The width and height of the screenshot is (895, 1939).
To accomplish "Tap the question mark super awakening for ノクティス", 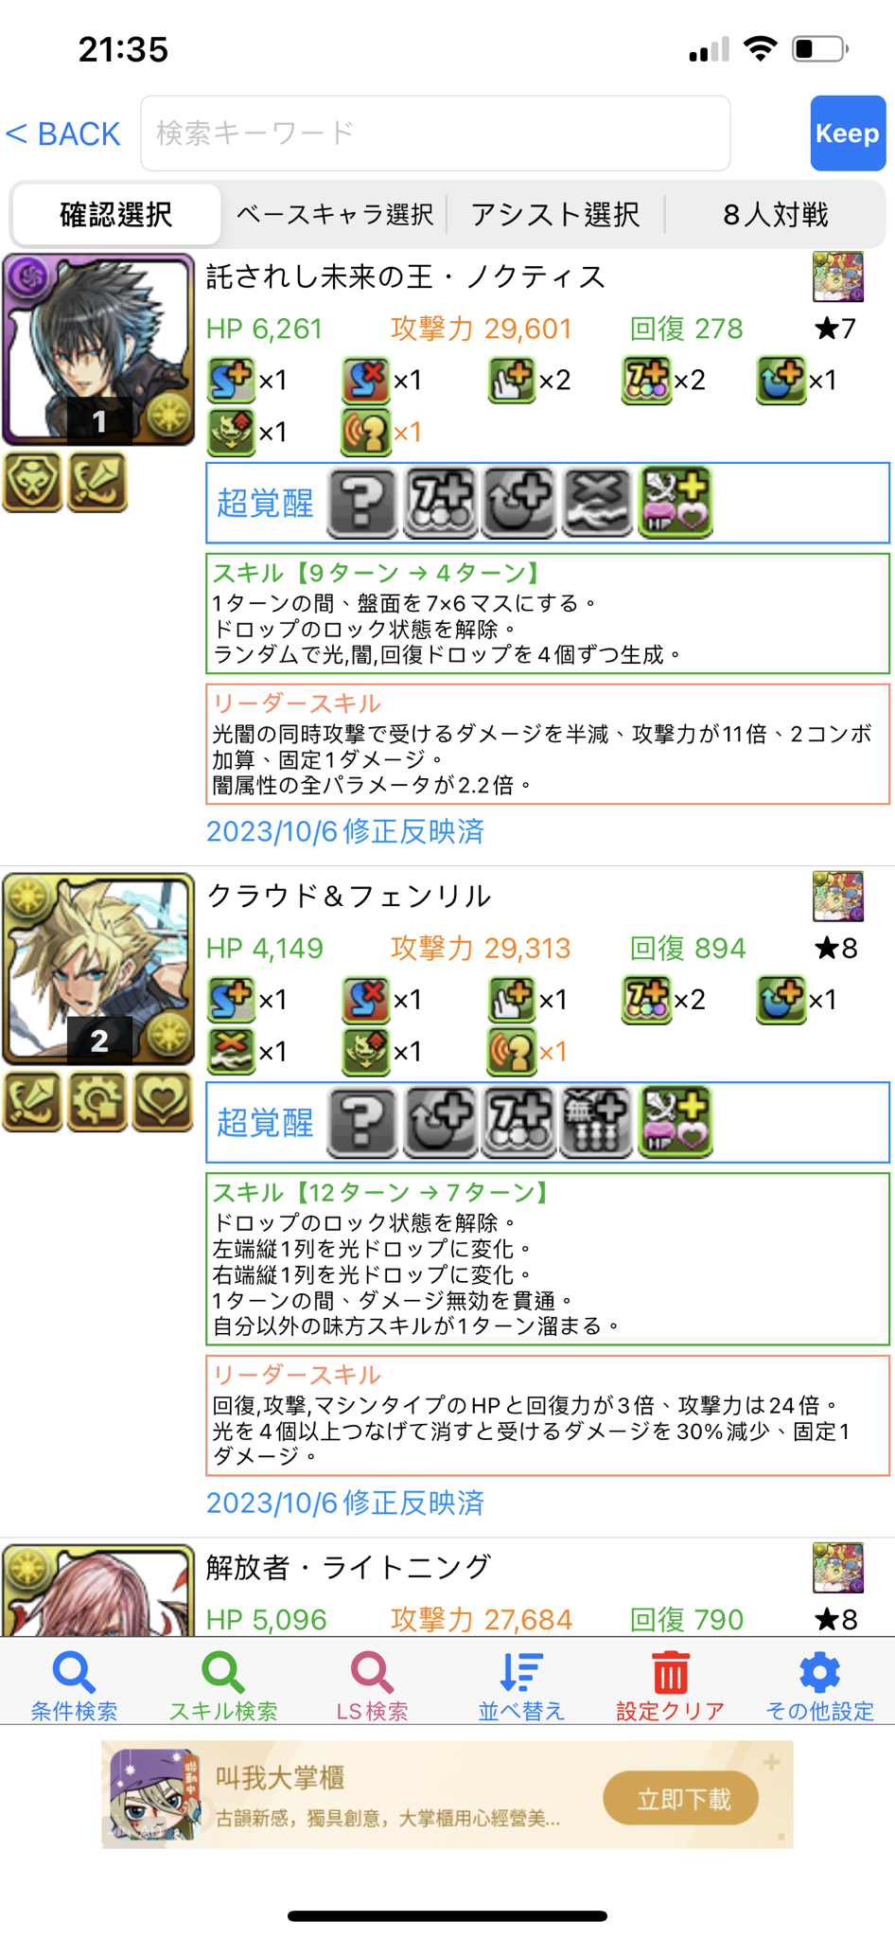I will point(362,503).
